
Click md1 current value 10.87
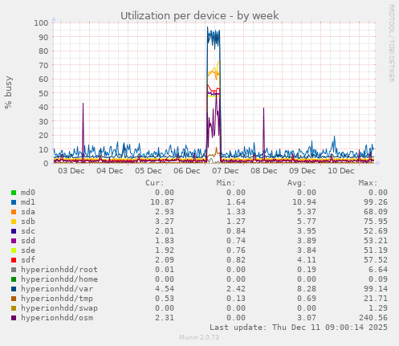(x=162, y=202)
